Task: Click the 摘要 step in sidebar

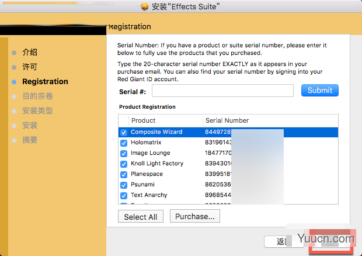Action: pyautogui.click(x=30, y=140)
